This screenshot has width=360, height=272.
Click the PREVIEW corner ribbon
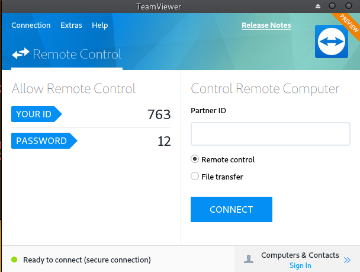(x=349, y=24)
